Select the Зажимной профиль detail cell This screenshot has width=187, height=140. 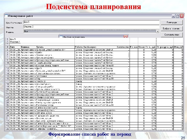click(x=45, y=110)
